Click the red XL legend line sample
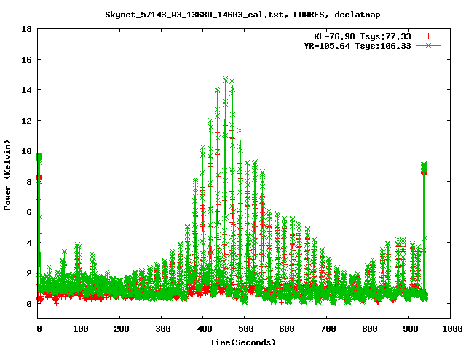The height and width of the screenshot is (349, 466). (428, 36)
